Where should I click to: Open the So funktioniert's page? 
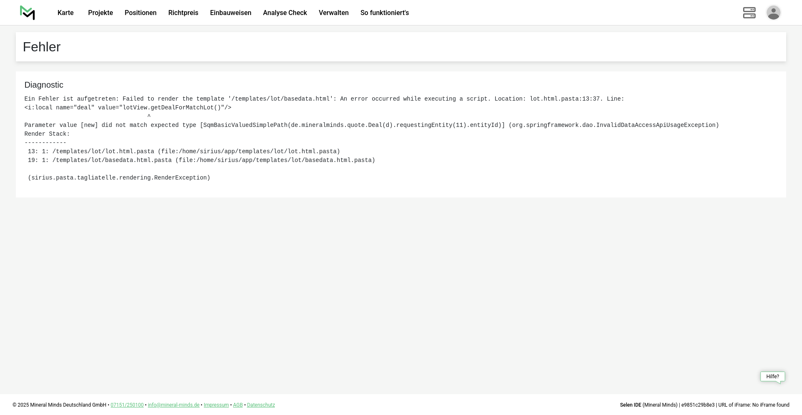pyautogui.click(x=384, y=13)
